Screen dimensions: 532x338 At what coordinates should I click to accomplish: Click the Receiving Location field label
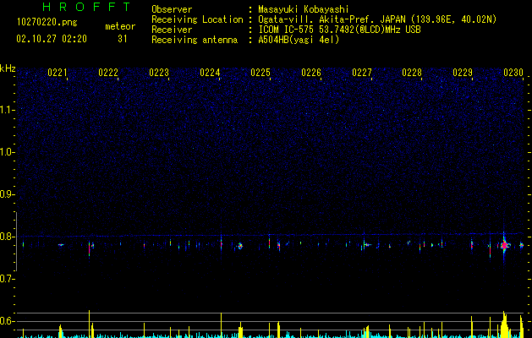tap(197, 19)
